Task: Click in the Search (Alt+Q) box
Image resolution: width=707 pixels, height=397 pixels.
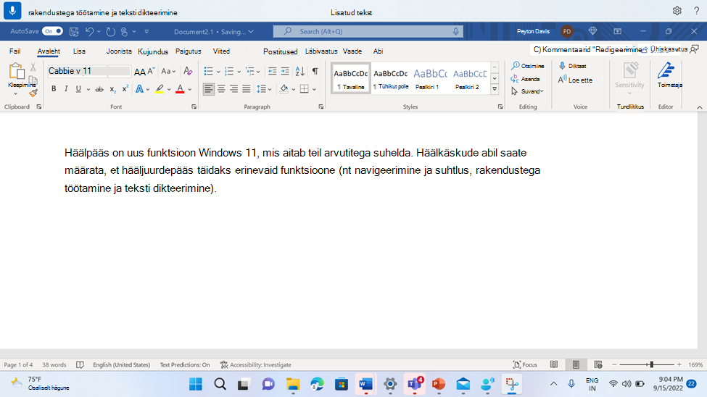Action: (x=368, y=32)
